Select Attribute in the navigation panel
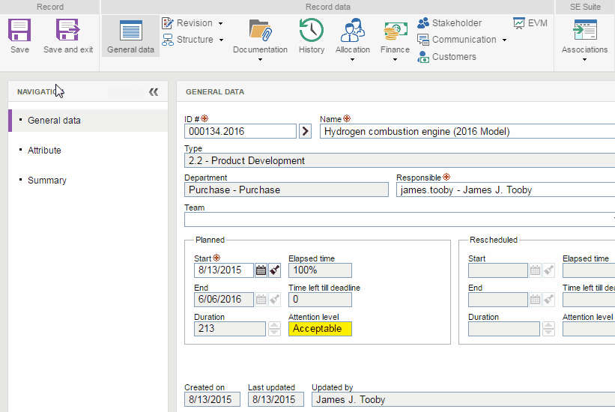This screenshot has width=615, height=412. pyautogui.click(x=44, y=151)
